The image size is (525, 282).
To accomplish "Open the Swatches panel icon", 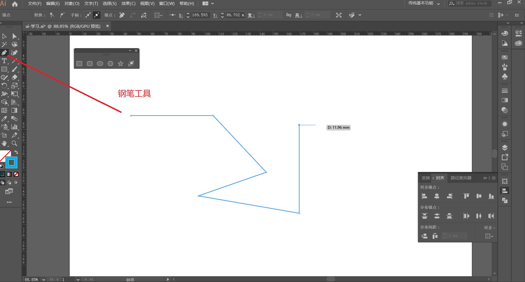I will click(x=505, y=57).
